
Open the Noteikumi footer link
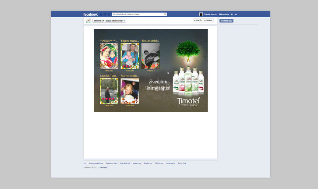[x=170, y=163]
